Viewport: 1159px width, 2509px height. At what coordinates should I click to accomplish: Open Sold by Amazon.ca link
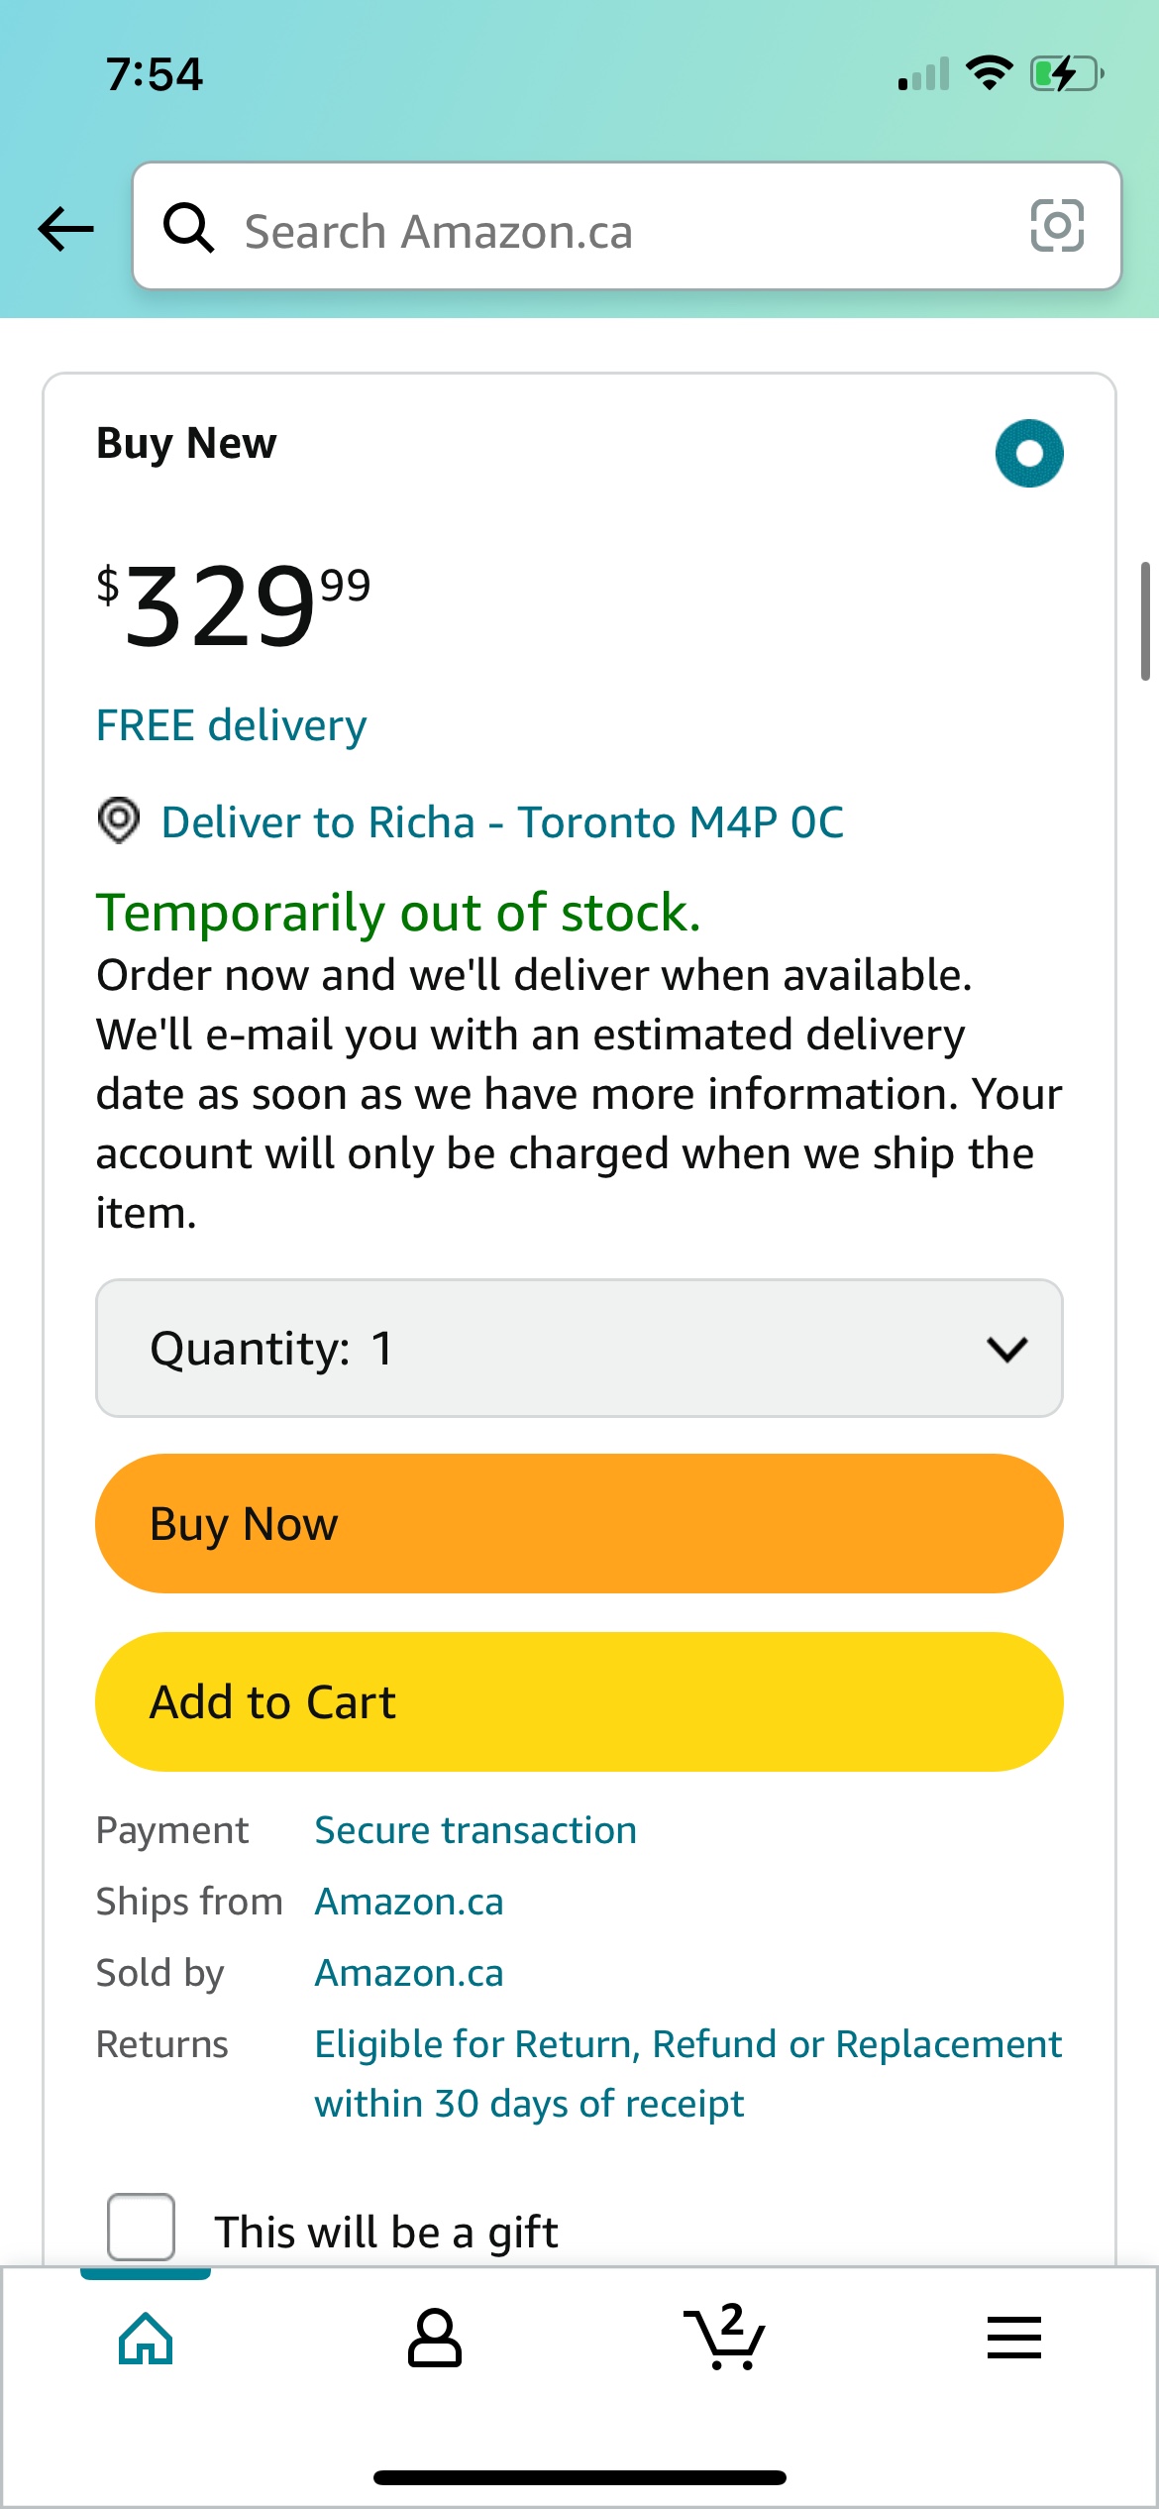(409, 1973)
